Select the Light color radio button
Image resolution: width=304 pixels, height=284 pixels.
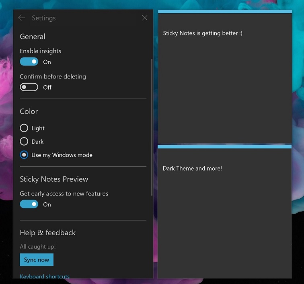[x=24, y=128]
